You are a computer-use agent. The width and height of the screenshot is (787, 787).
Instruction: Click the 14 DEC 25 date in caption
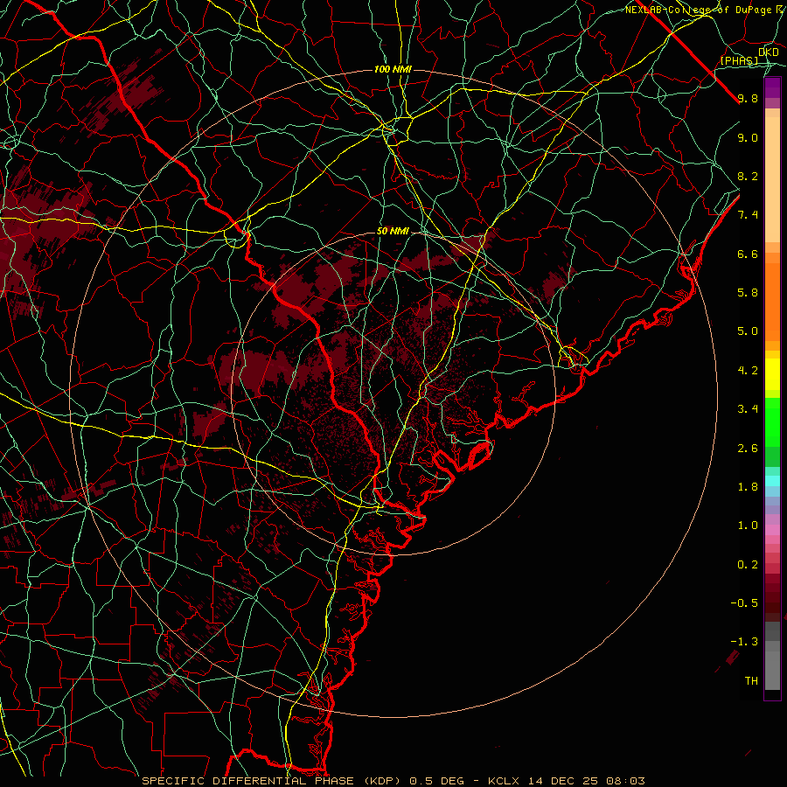click(x=562, y=781)
